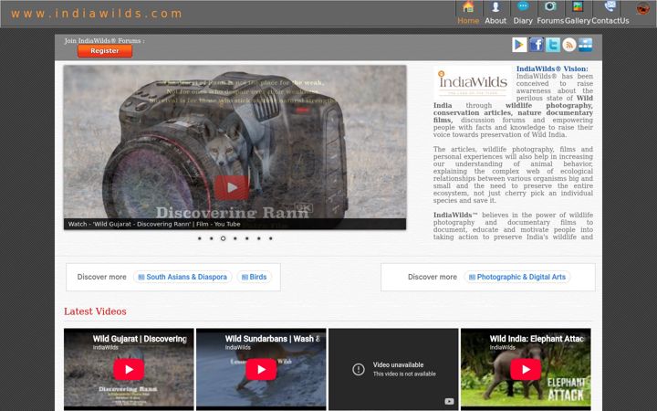657x411 pixels.
Task: Open the Home page icon
Action: (x=468, y=6)
